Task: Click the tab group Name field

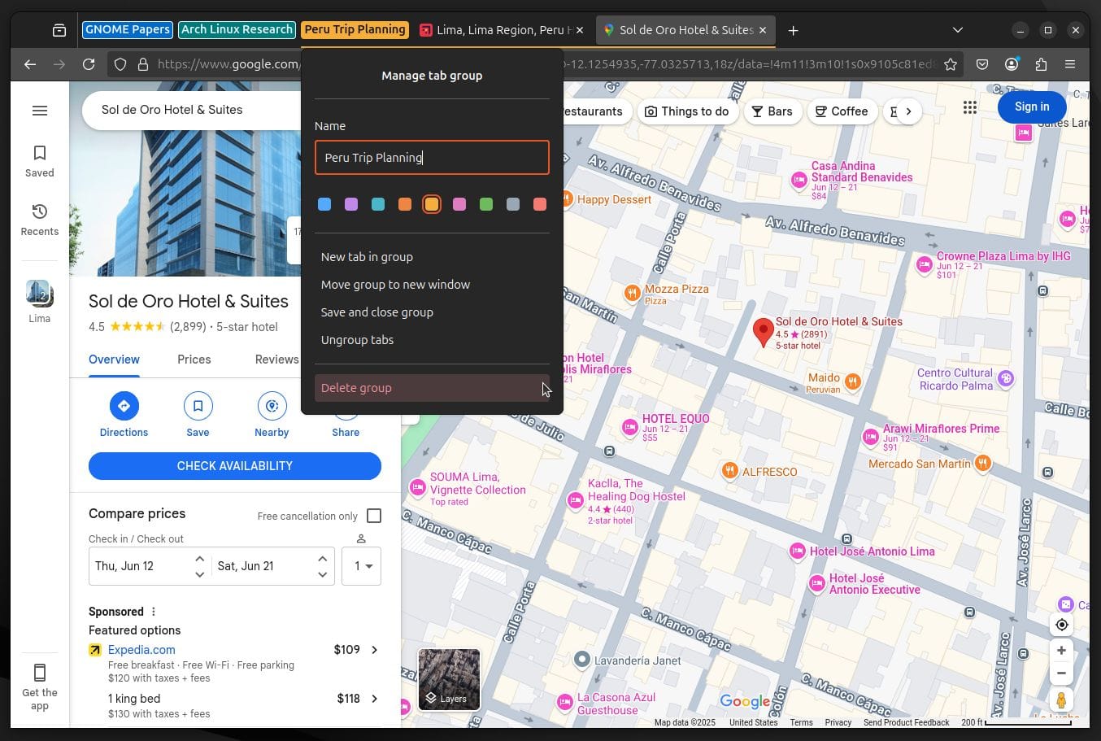Action: coord(432,158)
